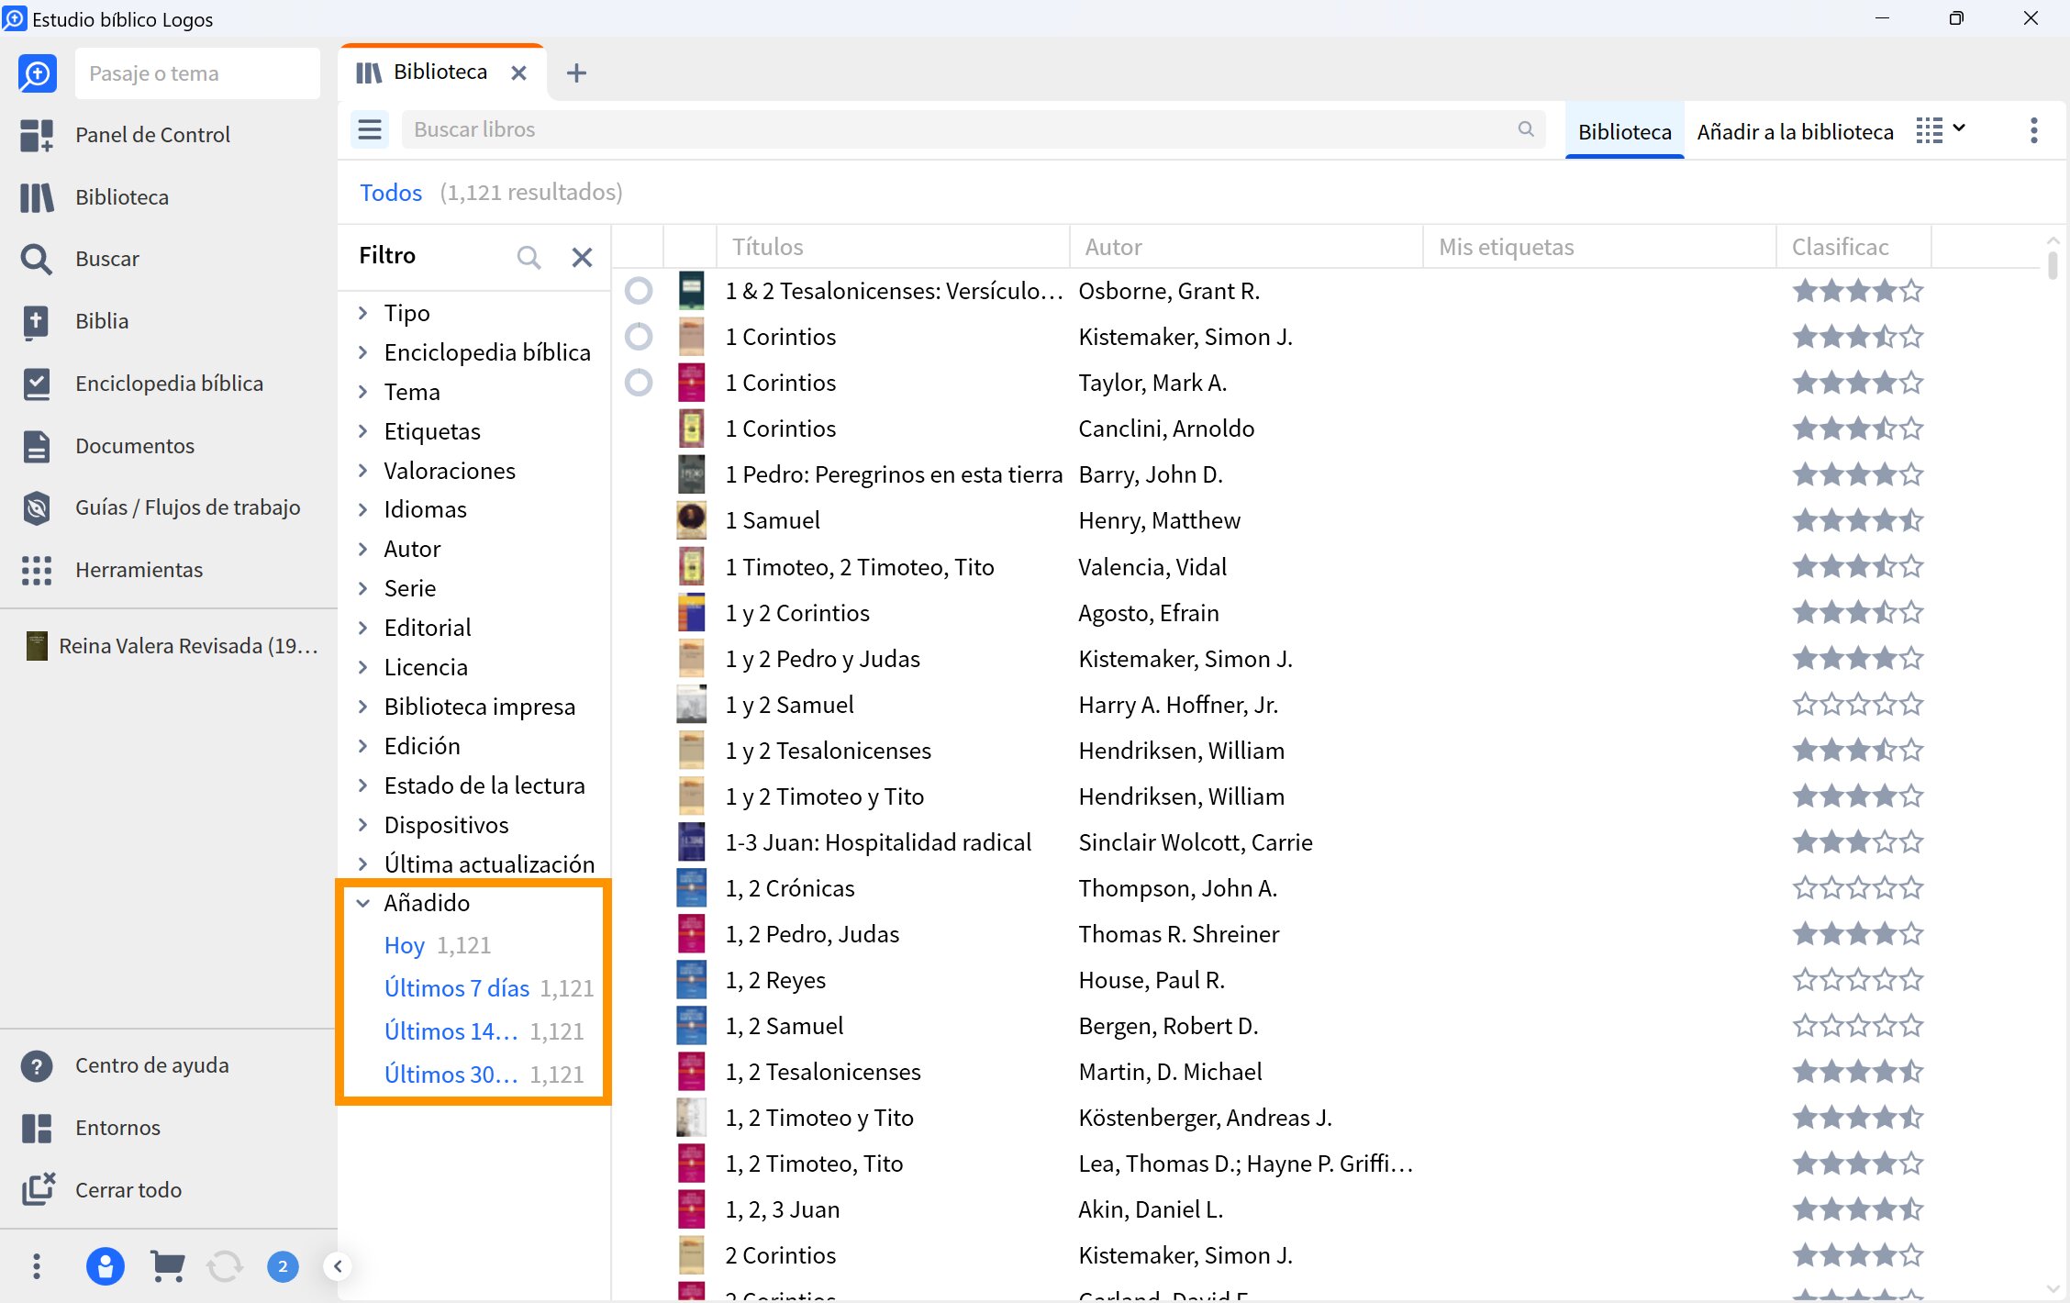Search within filters using Filtro magnifier
This screenshot has width=2070, height=1303.
tap(529, 257)
